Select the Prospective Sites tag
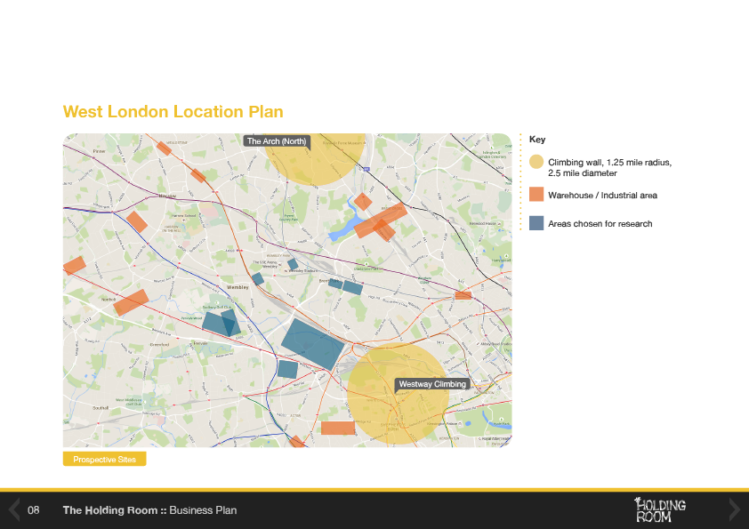The width and height of the screenshot is (749, 529). (x=104, y=460)
